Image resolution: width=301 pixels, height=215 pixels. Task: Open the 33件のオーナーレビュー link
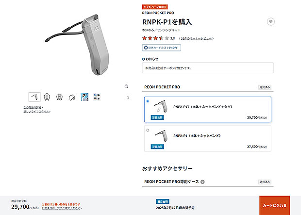pos(196,38)
